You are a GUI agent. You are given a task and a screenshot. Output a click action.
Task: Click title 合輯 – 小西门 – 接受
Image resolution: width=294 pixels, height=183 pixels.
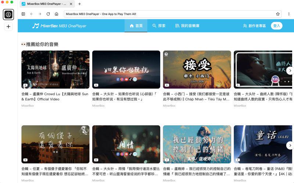click(x=196, y=97)
